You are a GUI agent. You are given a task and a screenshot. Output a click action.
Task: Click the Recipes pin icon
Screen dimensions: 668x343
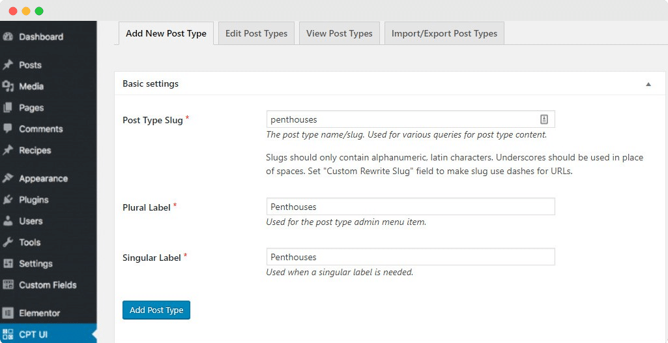pos(8,150)
